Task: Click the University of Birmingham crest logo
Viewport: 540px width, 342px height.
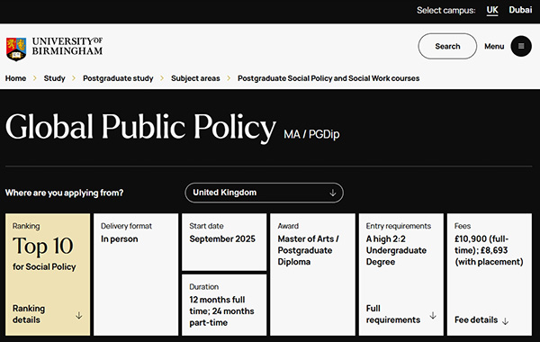Action: pos(16,49)
